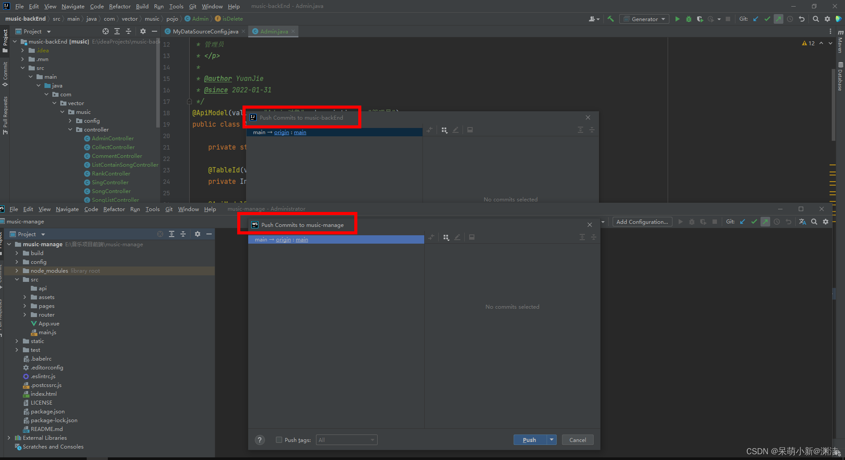Expand node_modules library root folder
This screenshot has width=845, height=460.
(17, 271)
